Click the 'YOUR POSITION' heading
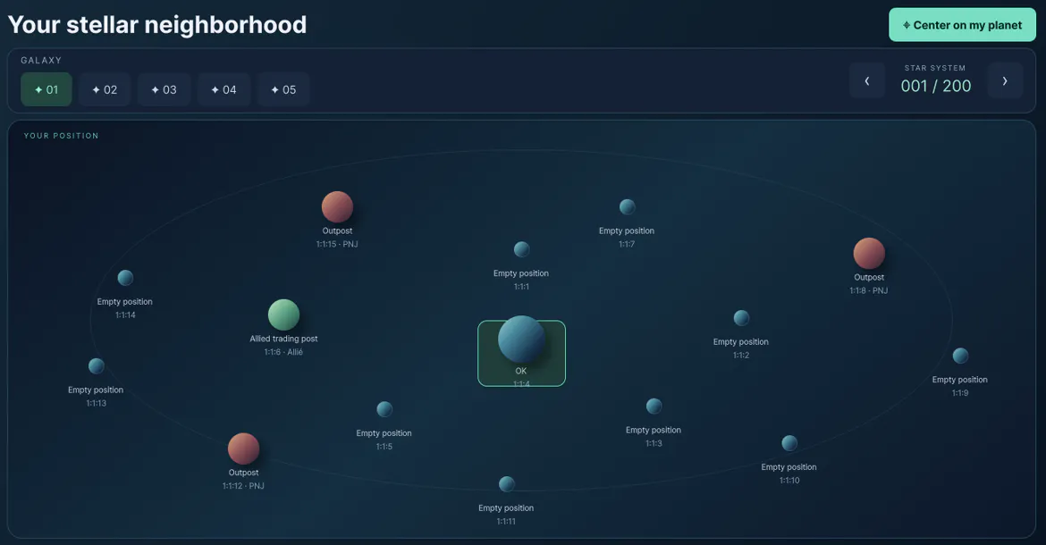Image resolution: width=1046 pixels, height=545 pixels. (x=62, y=136)
